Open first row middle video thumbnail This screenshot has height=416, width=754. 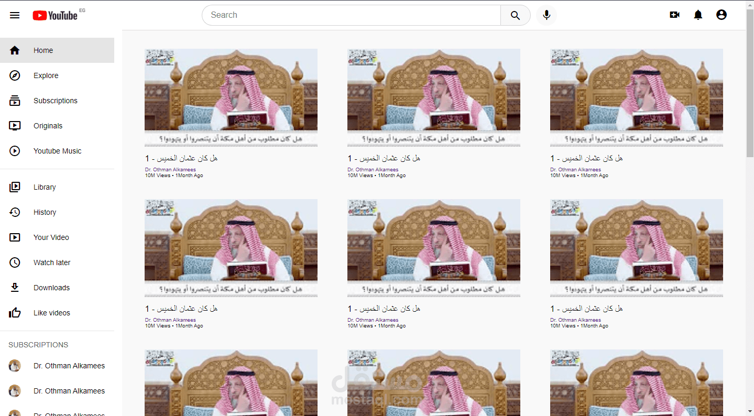click(x=434, y=97)
